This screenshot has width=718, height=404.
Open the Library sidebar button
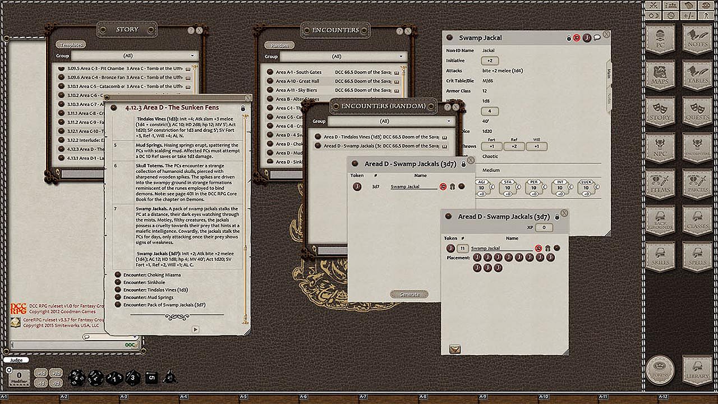pyautogui.click(x=697, y=369)
